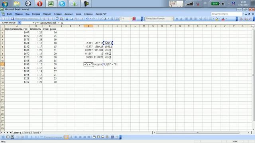Open the Fill Color dropdown arrow
Image resolution: width=255 pixels, height=143 pixels.
(x=220, y=19)
